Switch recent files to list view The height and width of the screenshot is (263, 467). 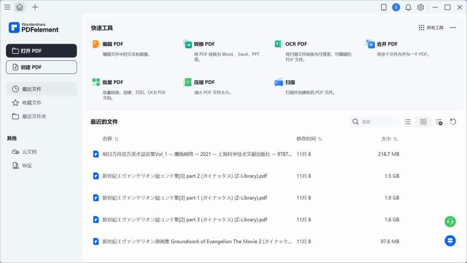pos(408,122)
